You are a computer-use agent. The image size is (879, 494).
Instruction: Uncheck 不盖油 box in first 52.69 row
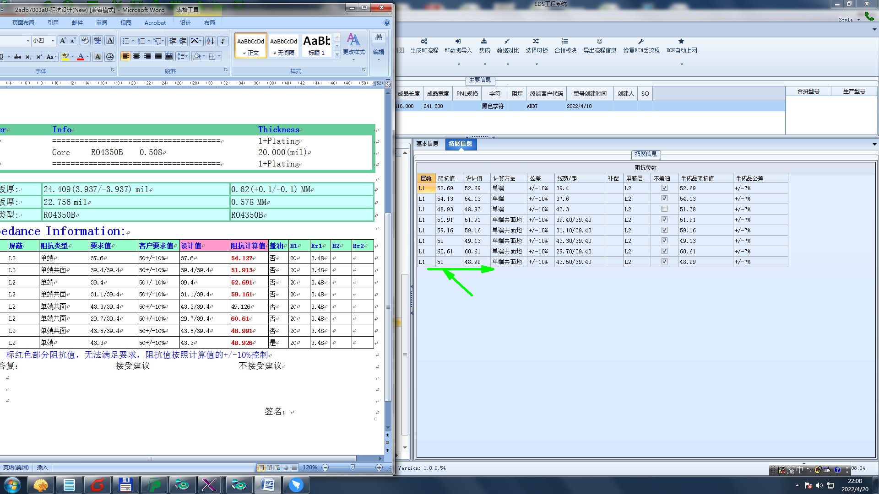pyautogui.click(x=664, y=188)
